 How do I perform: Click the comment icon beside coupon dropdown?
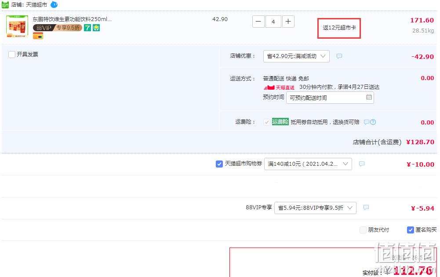tap(362, 164)
